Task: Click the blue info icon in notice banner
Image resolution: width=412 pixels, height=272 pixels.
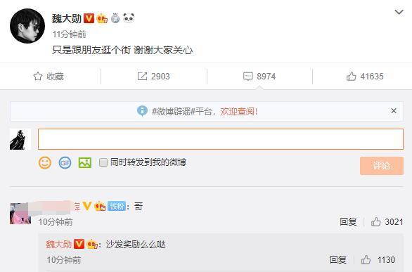Action: point(142,111)
